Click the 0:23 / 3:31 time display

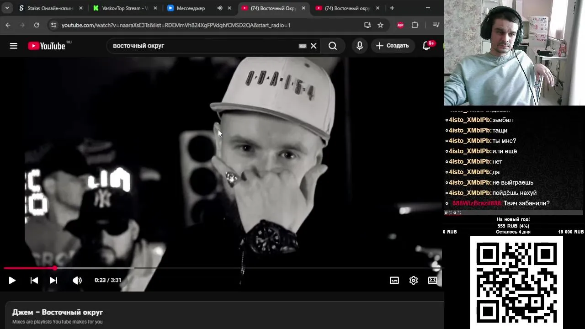tap(108, 280)
